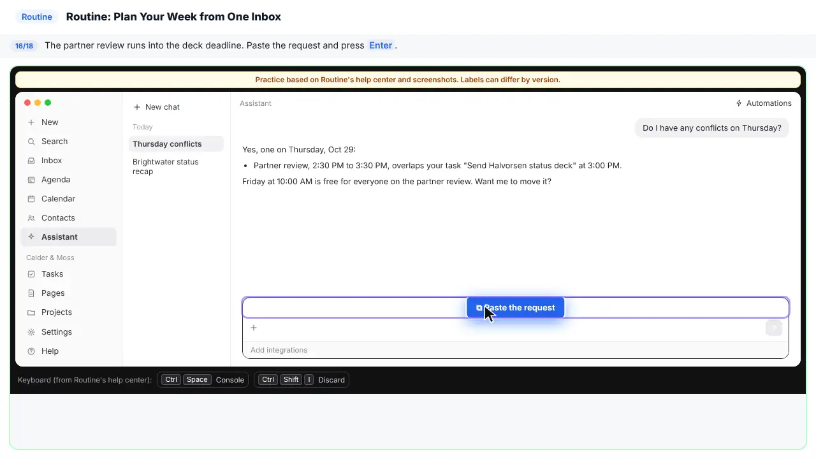
Task: Click the Agenda icon in sidebar
Action: [x=31, y=180]
